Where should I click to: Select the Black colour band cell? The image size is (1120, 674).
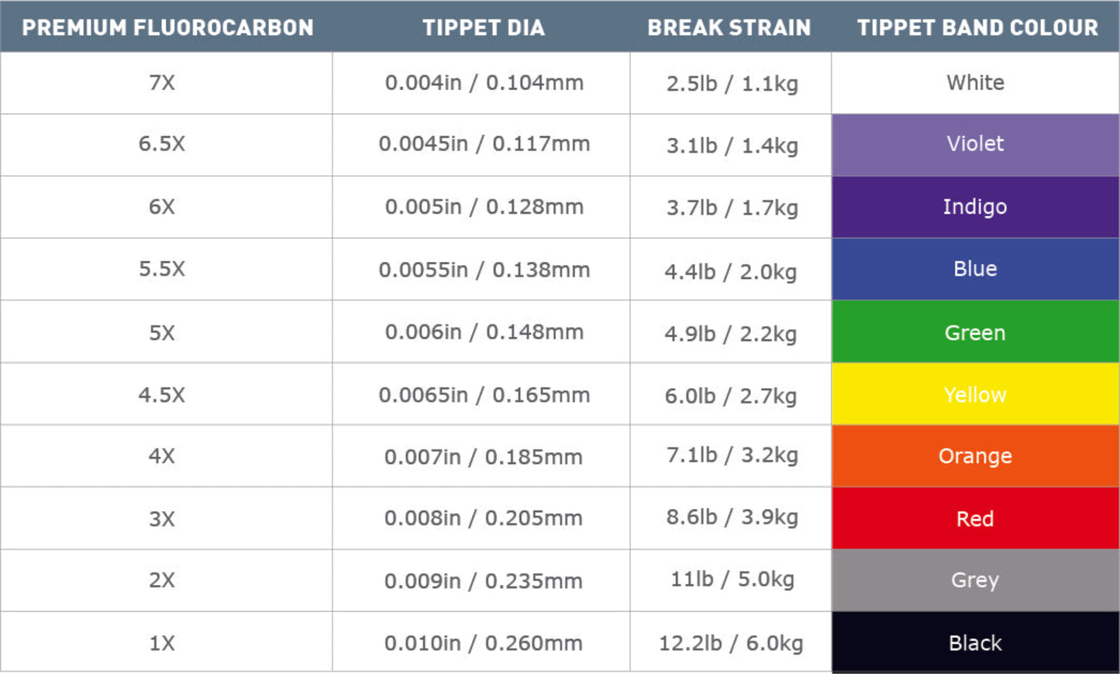(975, 643)
